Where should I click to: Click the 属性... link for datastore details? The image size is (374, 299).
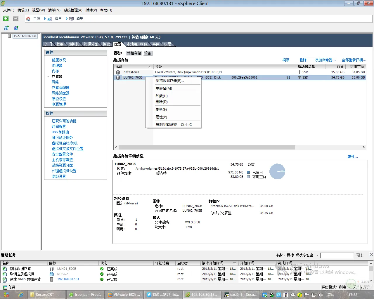coord(353,157)
